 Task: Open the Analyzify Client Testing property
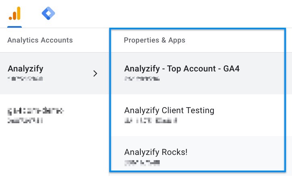(198, 115)
